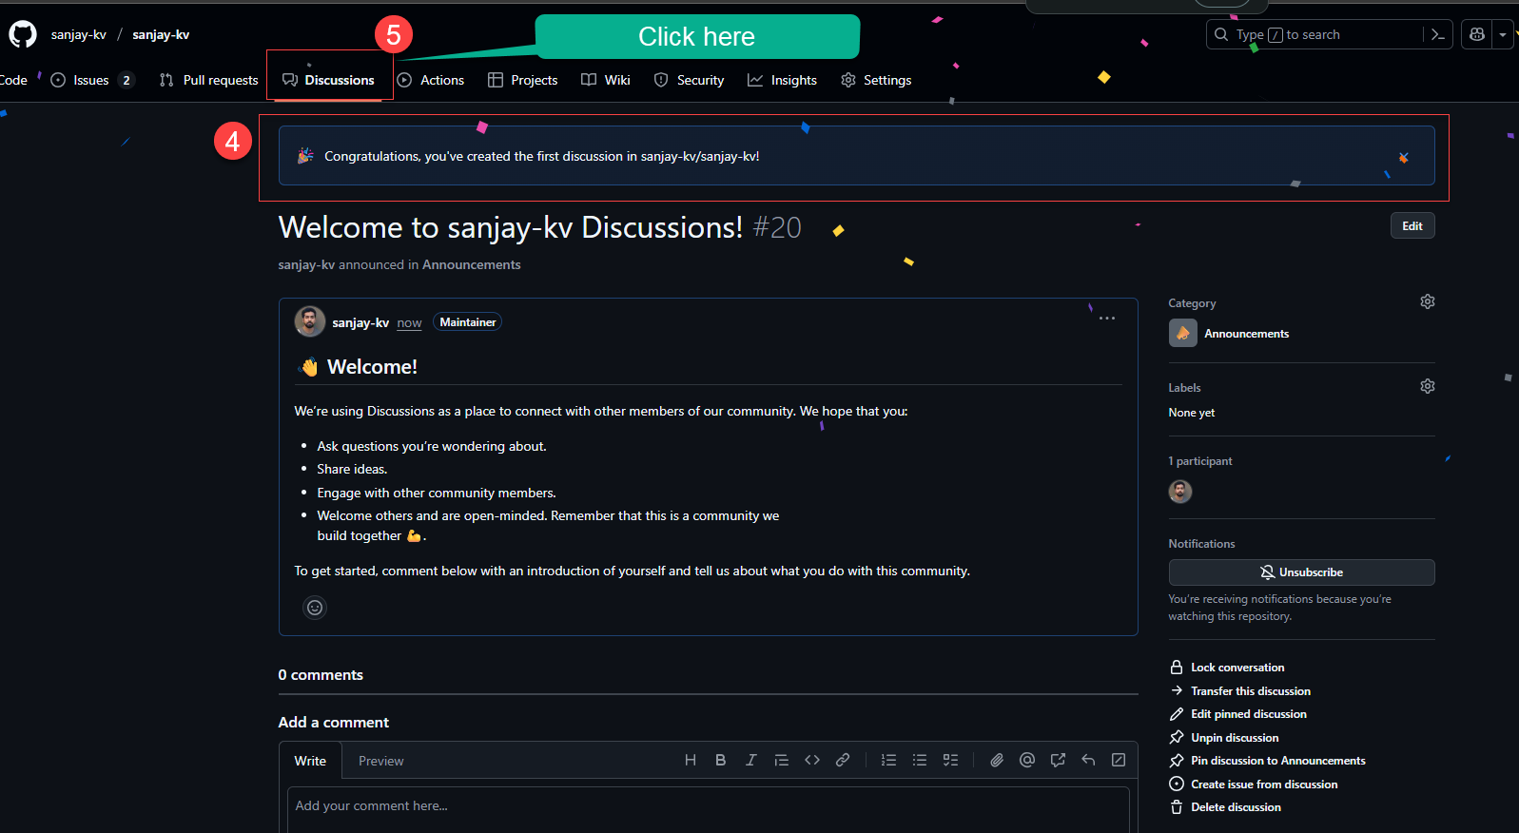This screenshot has height=833, width=1519.
Task: Click Pin discussion to Announcements
Action: click(x=1268, y=761)
